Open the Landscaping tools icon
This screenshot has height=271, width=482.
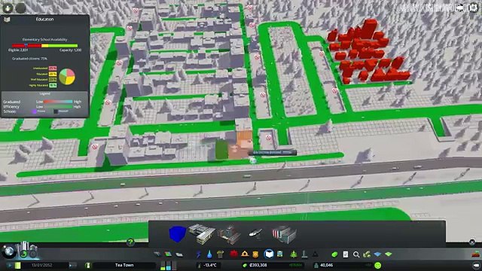point(367,254)
